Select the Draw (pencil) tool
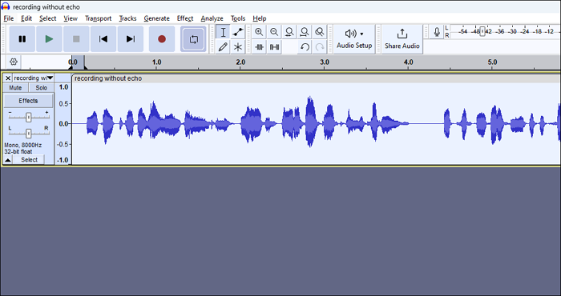This screenshot has height=296, width=561. coord(223,46)
